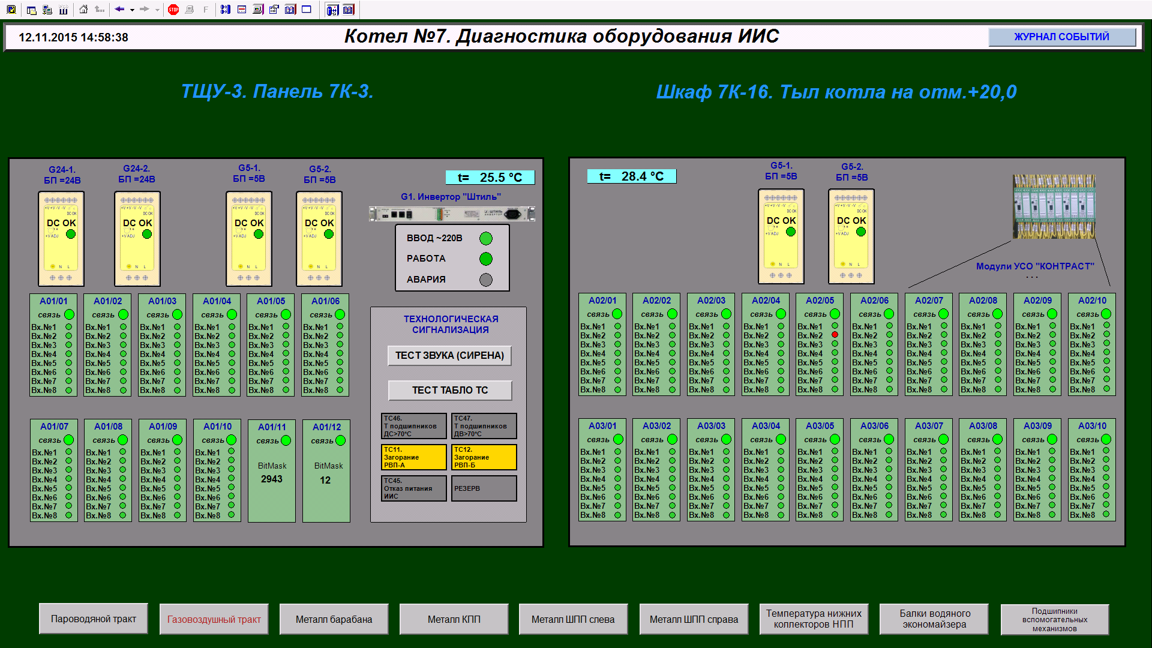Click the TC45 Отказ питания ИИС tile

414,488
